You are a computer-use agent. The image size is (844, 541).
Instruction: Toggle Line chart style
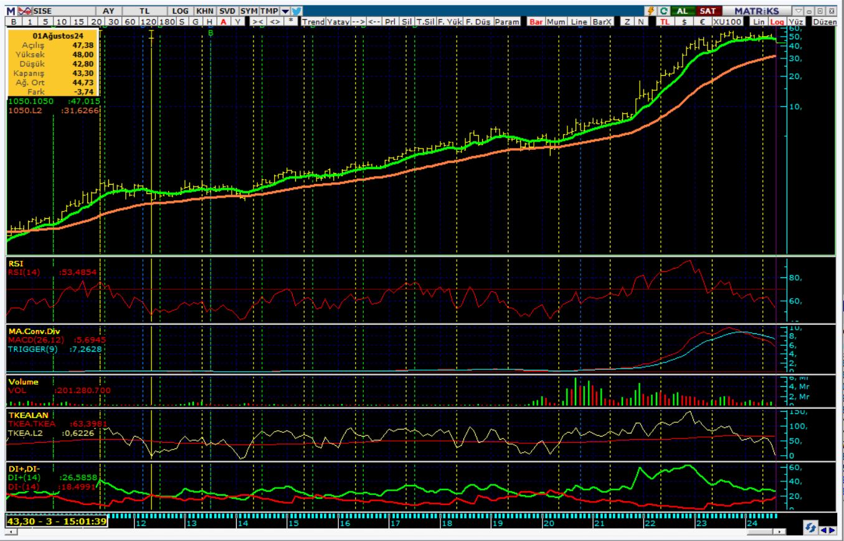coord(579,21)
